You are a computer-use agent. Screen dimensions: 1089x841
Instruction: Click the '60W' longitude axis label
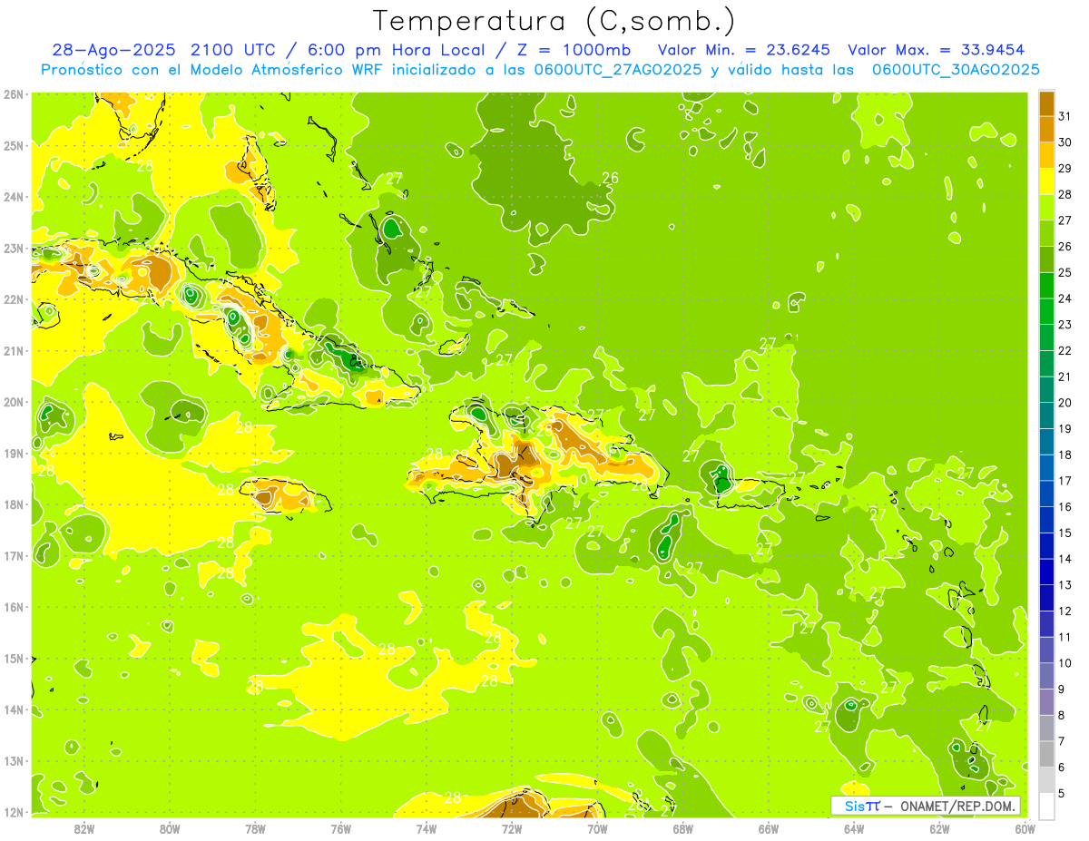click(1025, 828)
